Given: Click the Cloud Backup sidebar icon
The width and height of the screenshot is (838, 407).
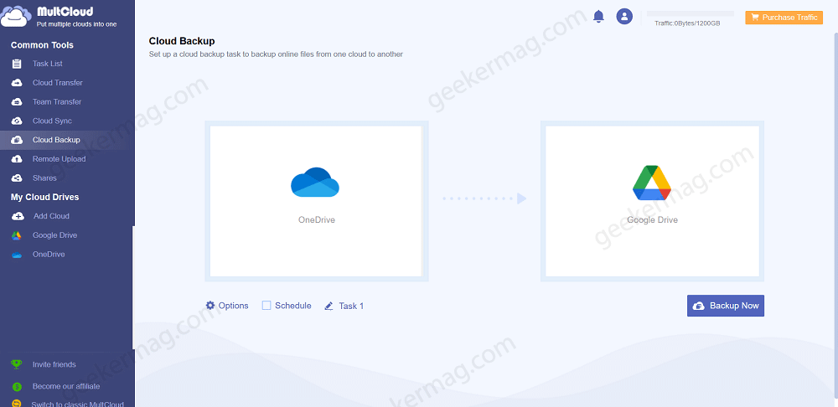Looking at the screenshot, I should coord(17,140).
